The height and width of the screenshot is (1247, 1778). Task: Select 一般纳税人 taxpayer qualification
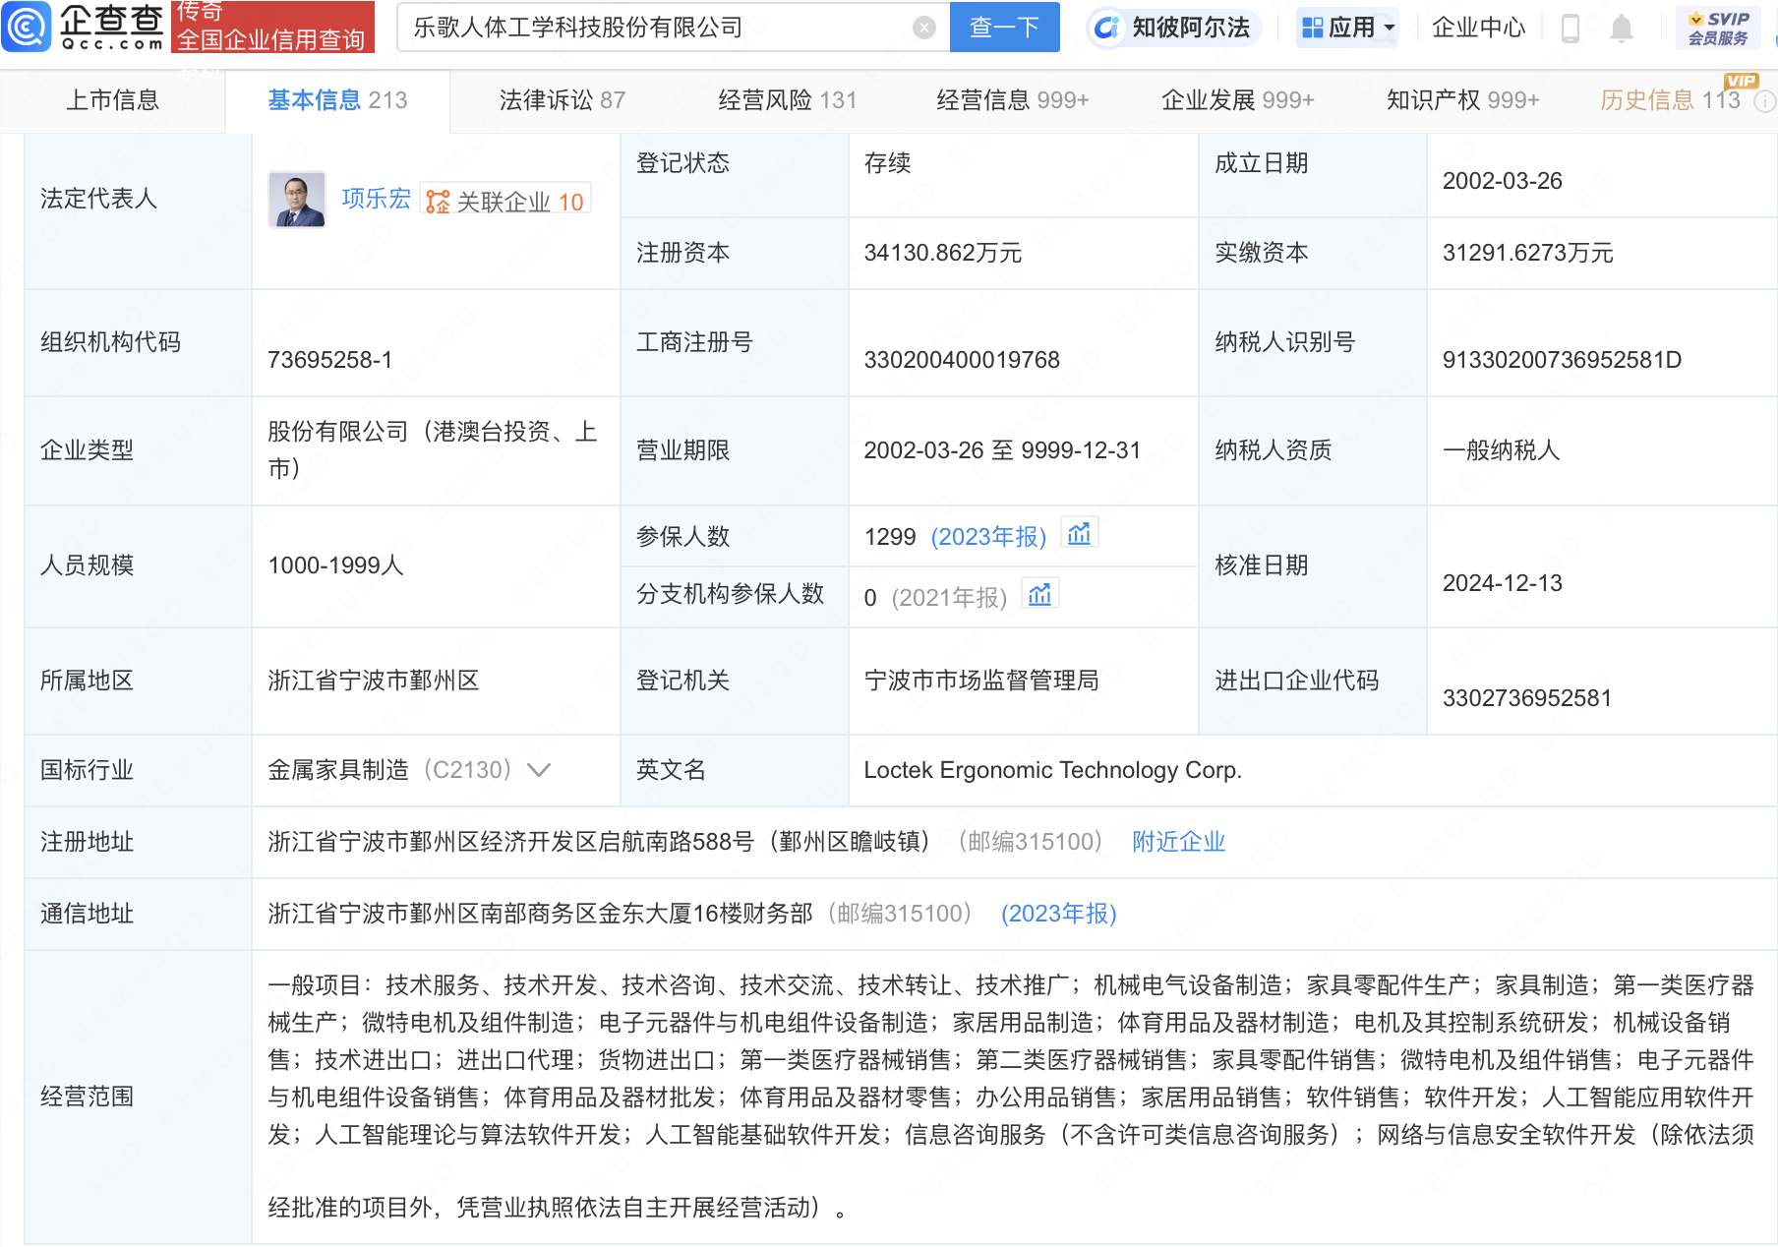(x=1501, y=450)
